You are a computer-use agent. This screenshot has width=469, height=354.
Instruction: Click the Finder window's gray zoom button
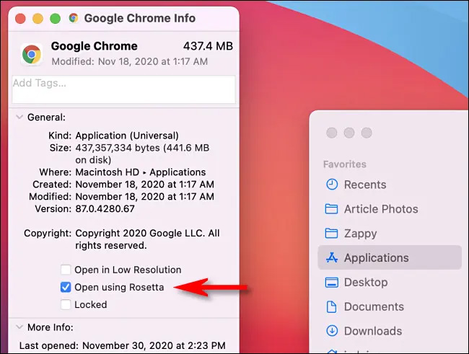click(367, 133)
